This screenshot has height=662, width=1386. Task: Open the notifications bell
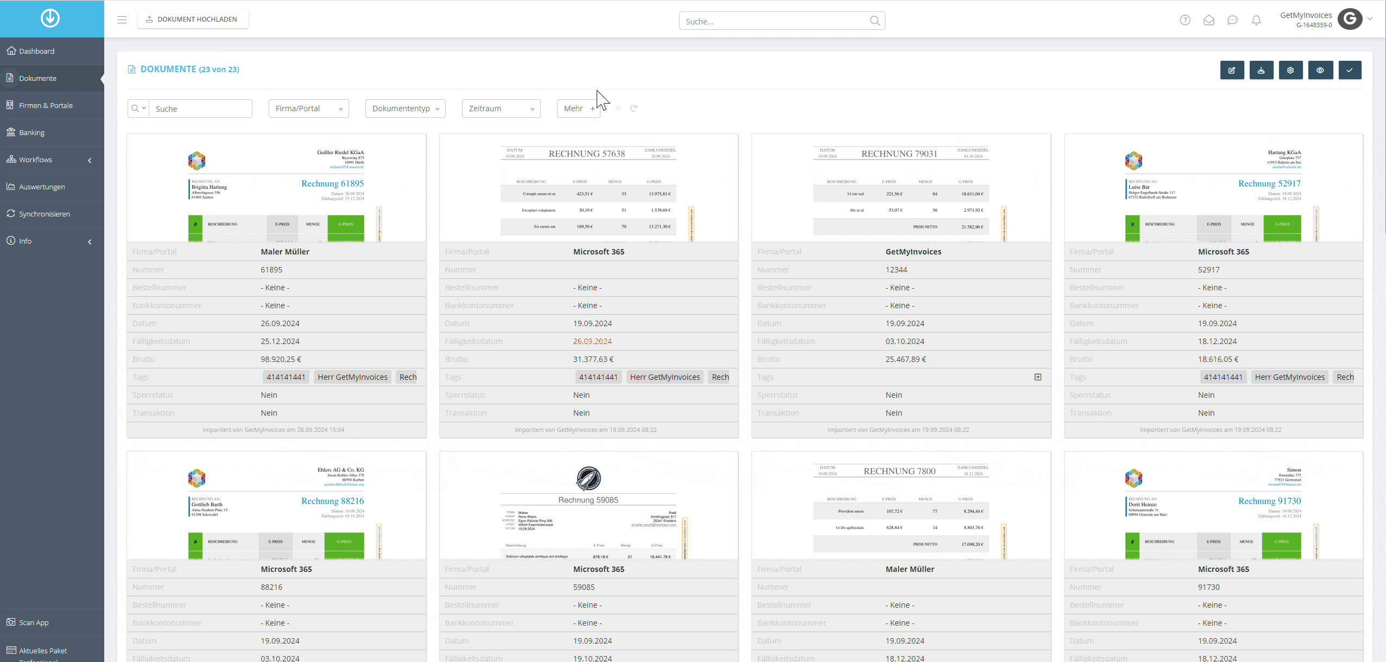[1256, 20]
